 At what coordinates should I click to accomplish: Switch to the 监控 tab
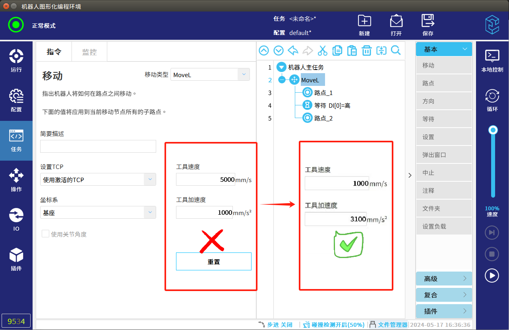(89, 52)
